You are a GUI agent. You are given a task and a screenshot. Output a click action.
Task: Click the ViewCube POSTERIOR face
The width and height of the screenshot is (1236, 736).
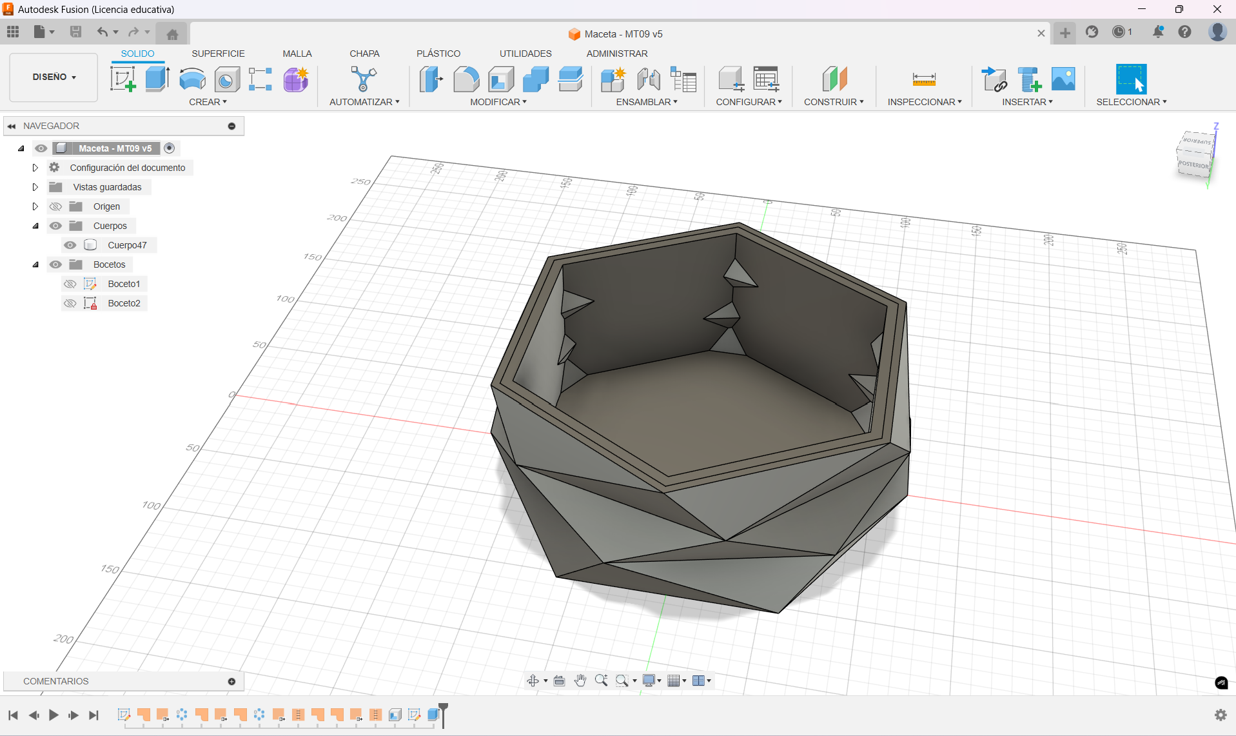click(1192, 164)
